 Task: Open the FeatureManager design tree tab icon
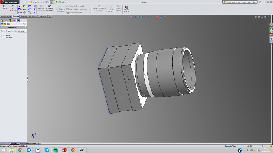[x=2, y=21]
